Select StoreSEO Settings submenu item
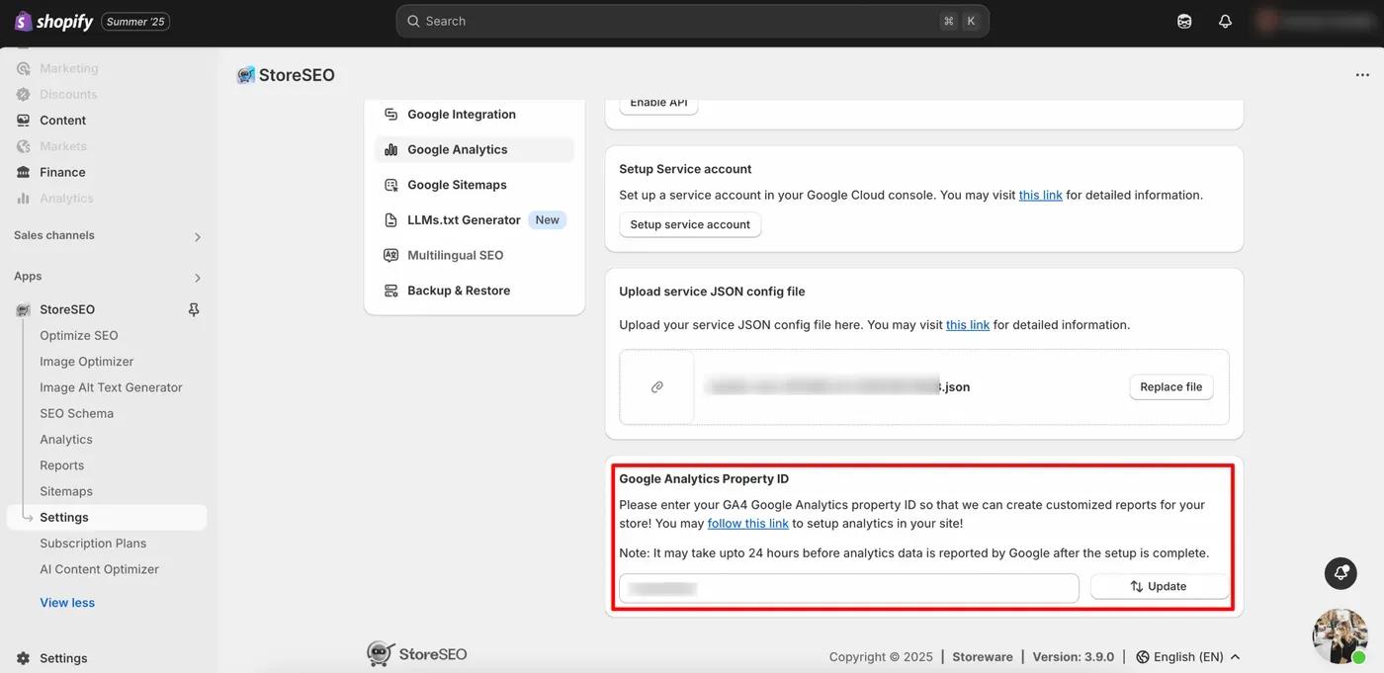The image size is (1384, 673). (x=107, y=517)
